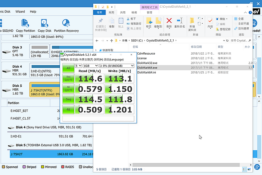This screenshot has height=175, width=262.
Task: Click Select All in the ribbon
Action: click(x=239, y=19)
